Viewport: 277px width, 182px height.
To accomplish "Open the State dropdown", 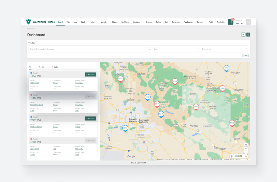I will [x=176, y=49].
